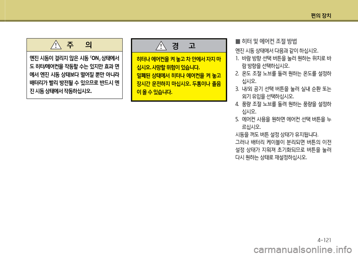Click the page number 4-121
The width and height of the screenshot is (358, 256).
coord(324,240)
